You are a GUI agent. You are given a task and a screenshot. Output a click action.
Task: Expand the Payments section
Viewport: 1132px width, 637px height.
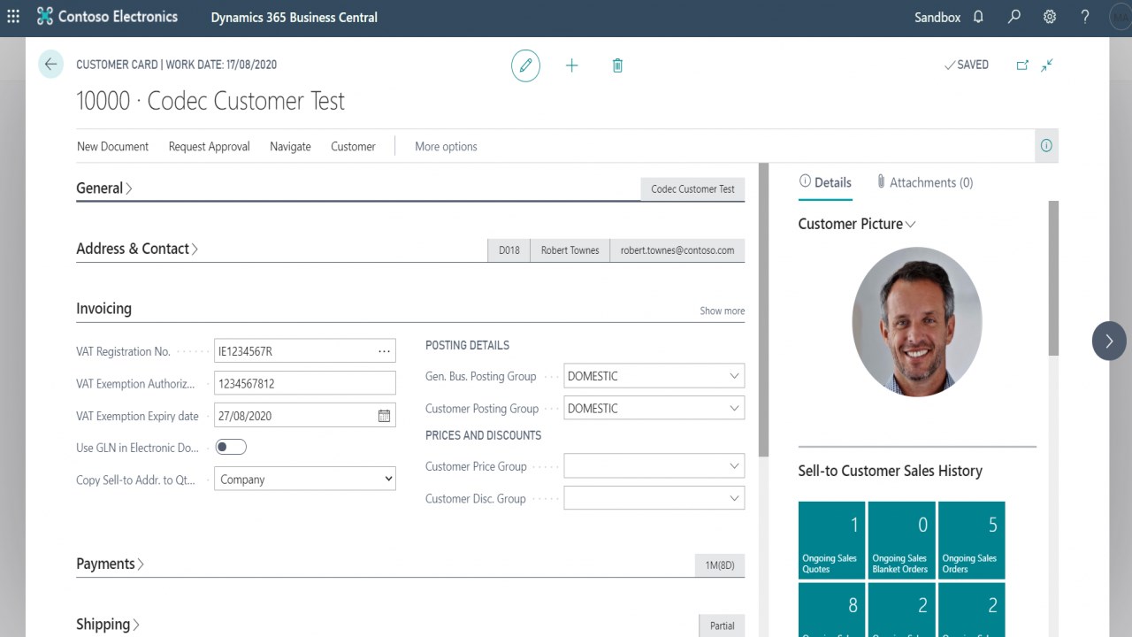click(110, 564)
